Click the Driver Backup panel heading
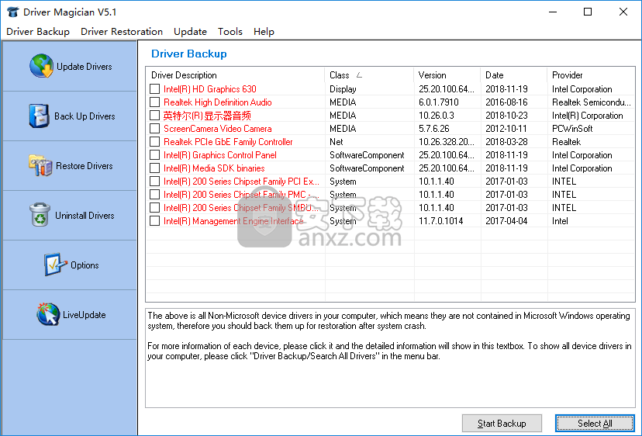642x436 pixels. point(188,54)
